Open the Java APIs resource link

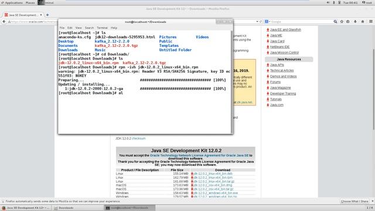coord(277,65)
